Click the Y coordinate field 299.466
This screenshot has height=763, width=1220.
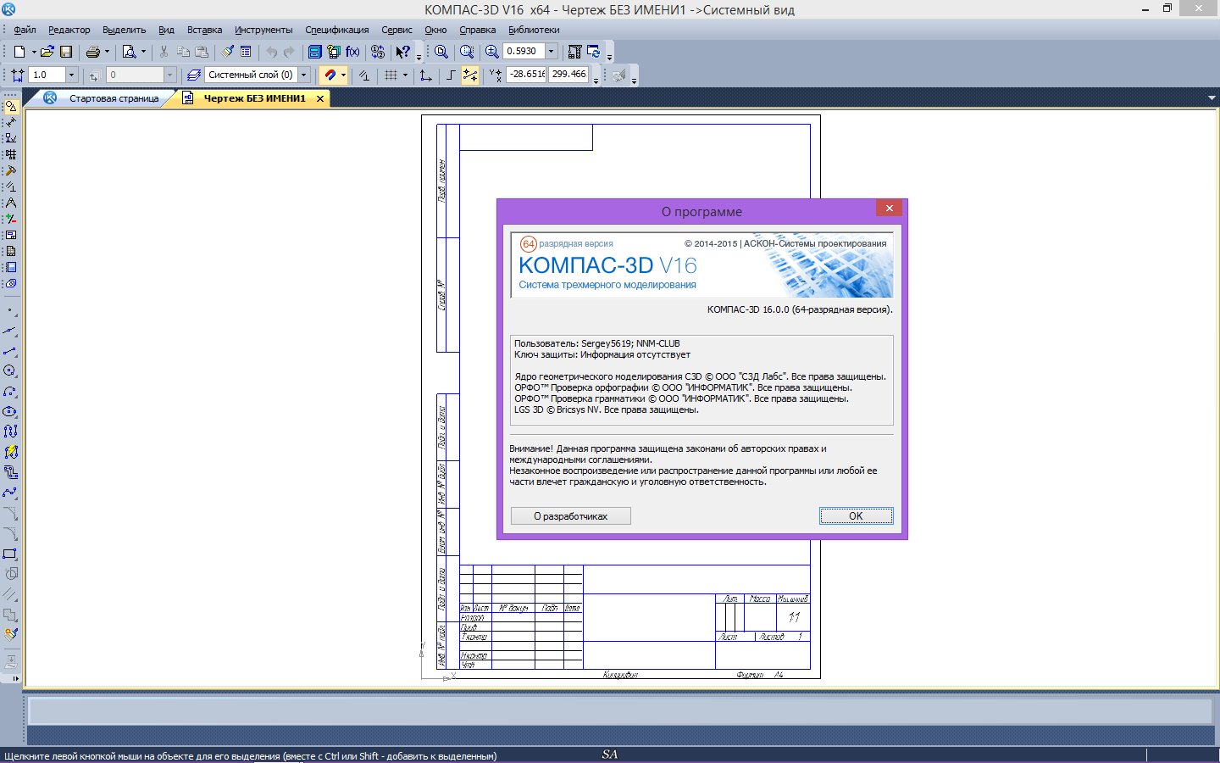pos(568,75)
